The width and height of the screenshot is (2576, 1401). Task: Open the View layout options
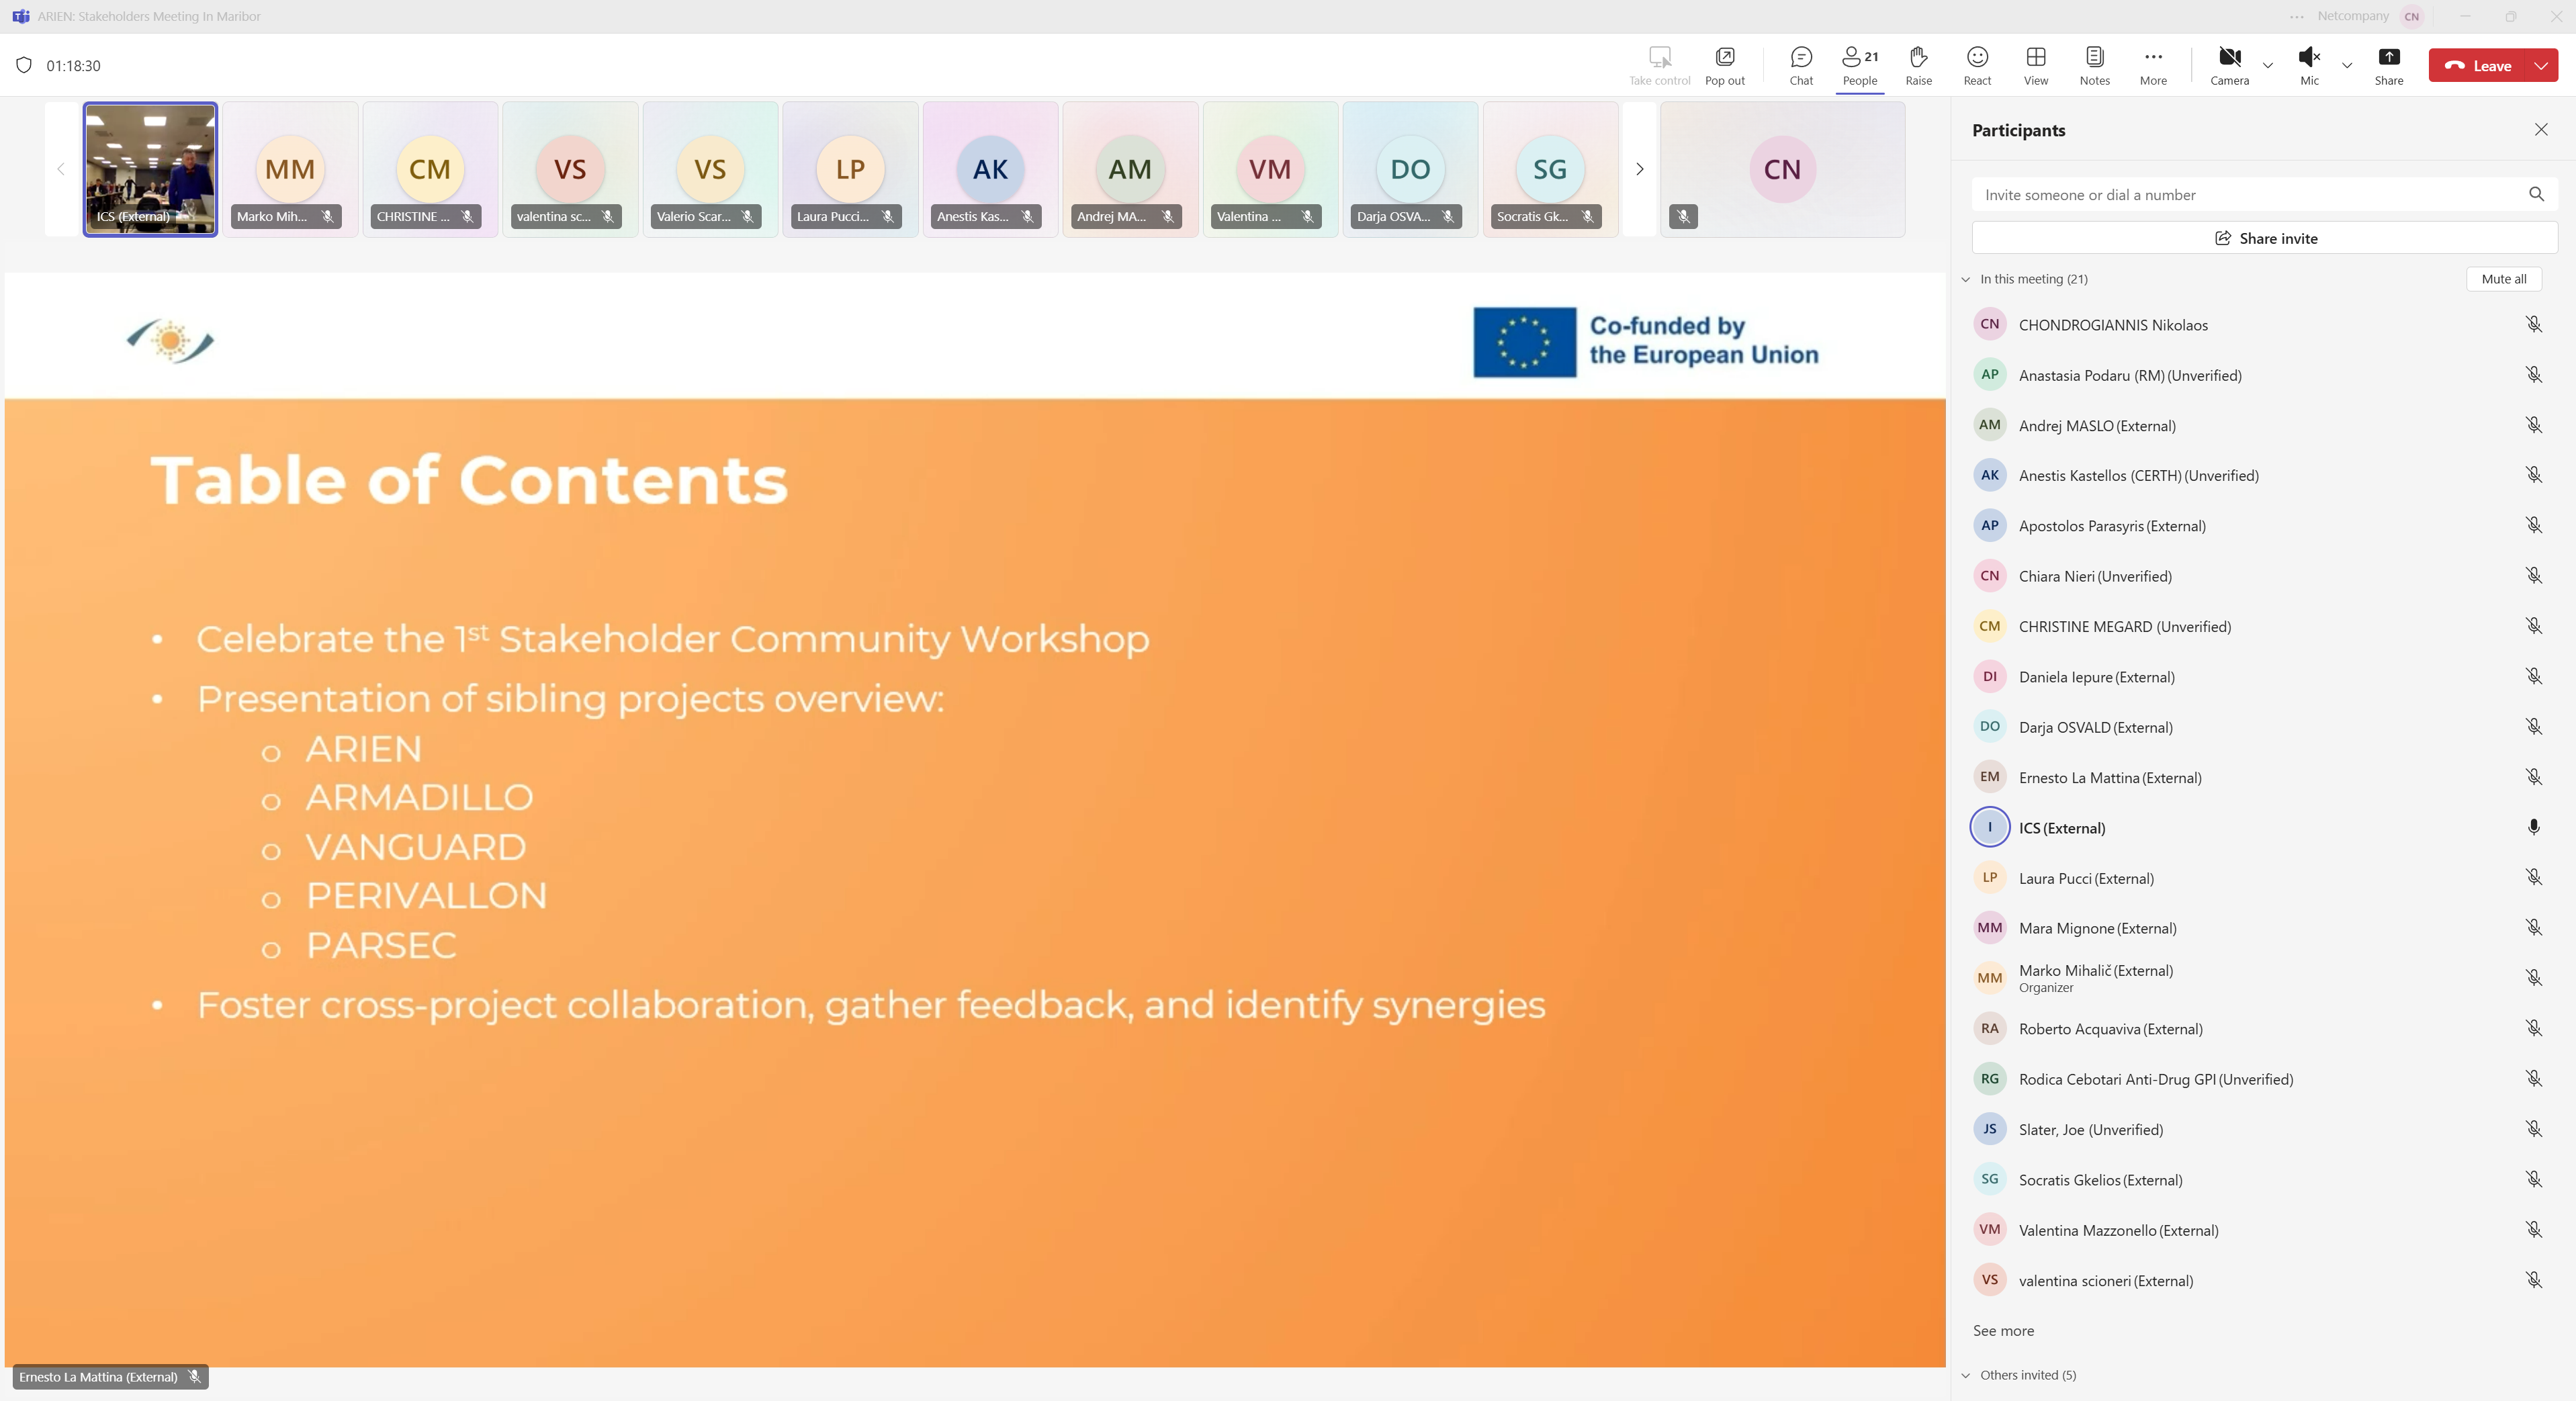coord(2035,65)
